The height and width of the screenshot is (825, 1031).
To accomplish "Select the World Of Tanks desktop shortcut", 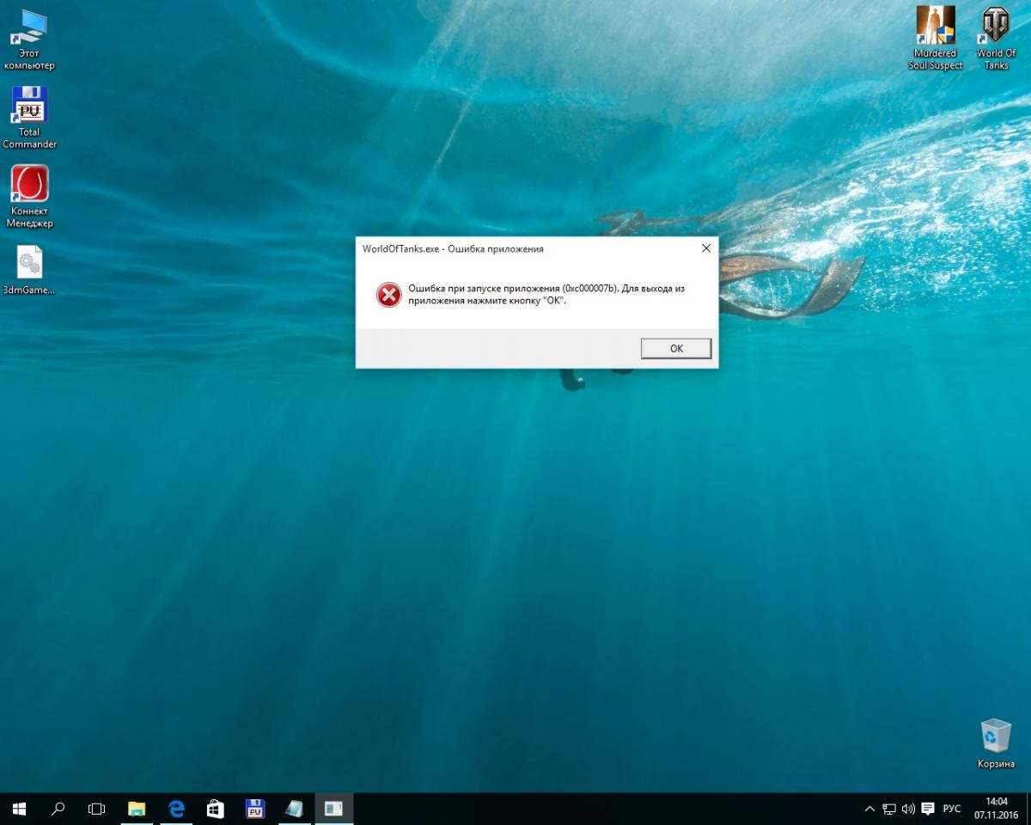I will coord(996,39).
